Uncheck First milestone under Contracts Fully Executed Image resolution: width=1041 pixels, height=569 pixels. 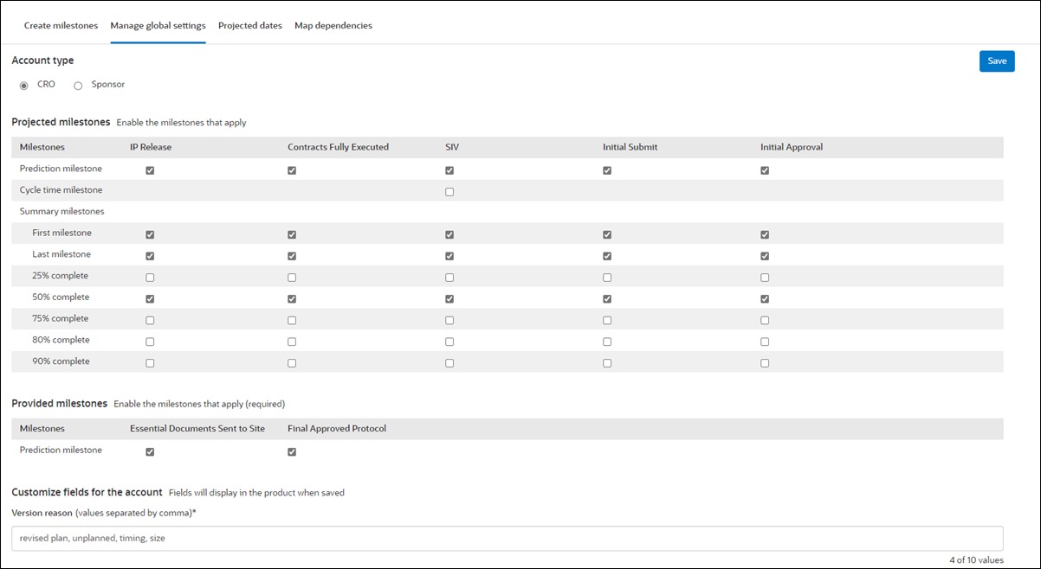coord(291,233)
